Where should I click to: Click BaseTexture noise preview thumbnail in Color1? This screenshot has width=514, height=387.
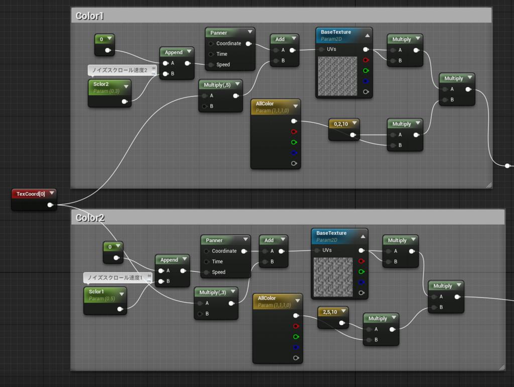(x=338, y=76)
